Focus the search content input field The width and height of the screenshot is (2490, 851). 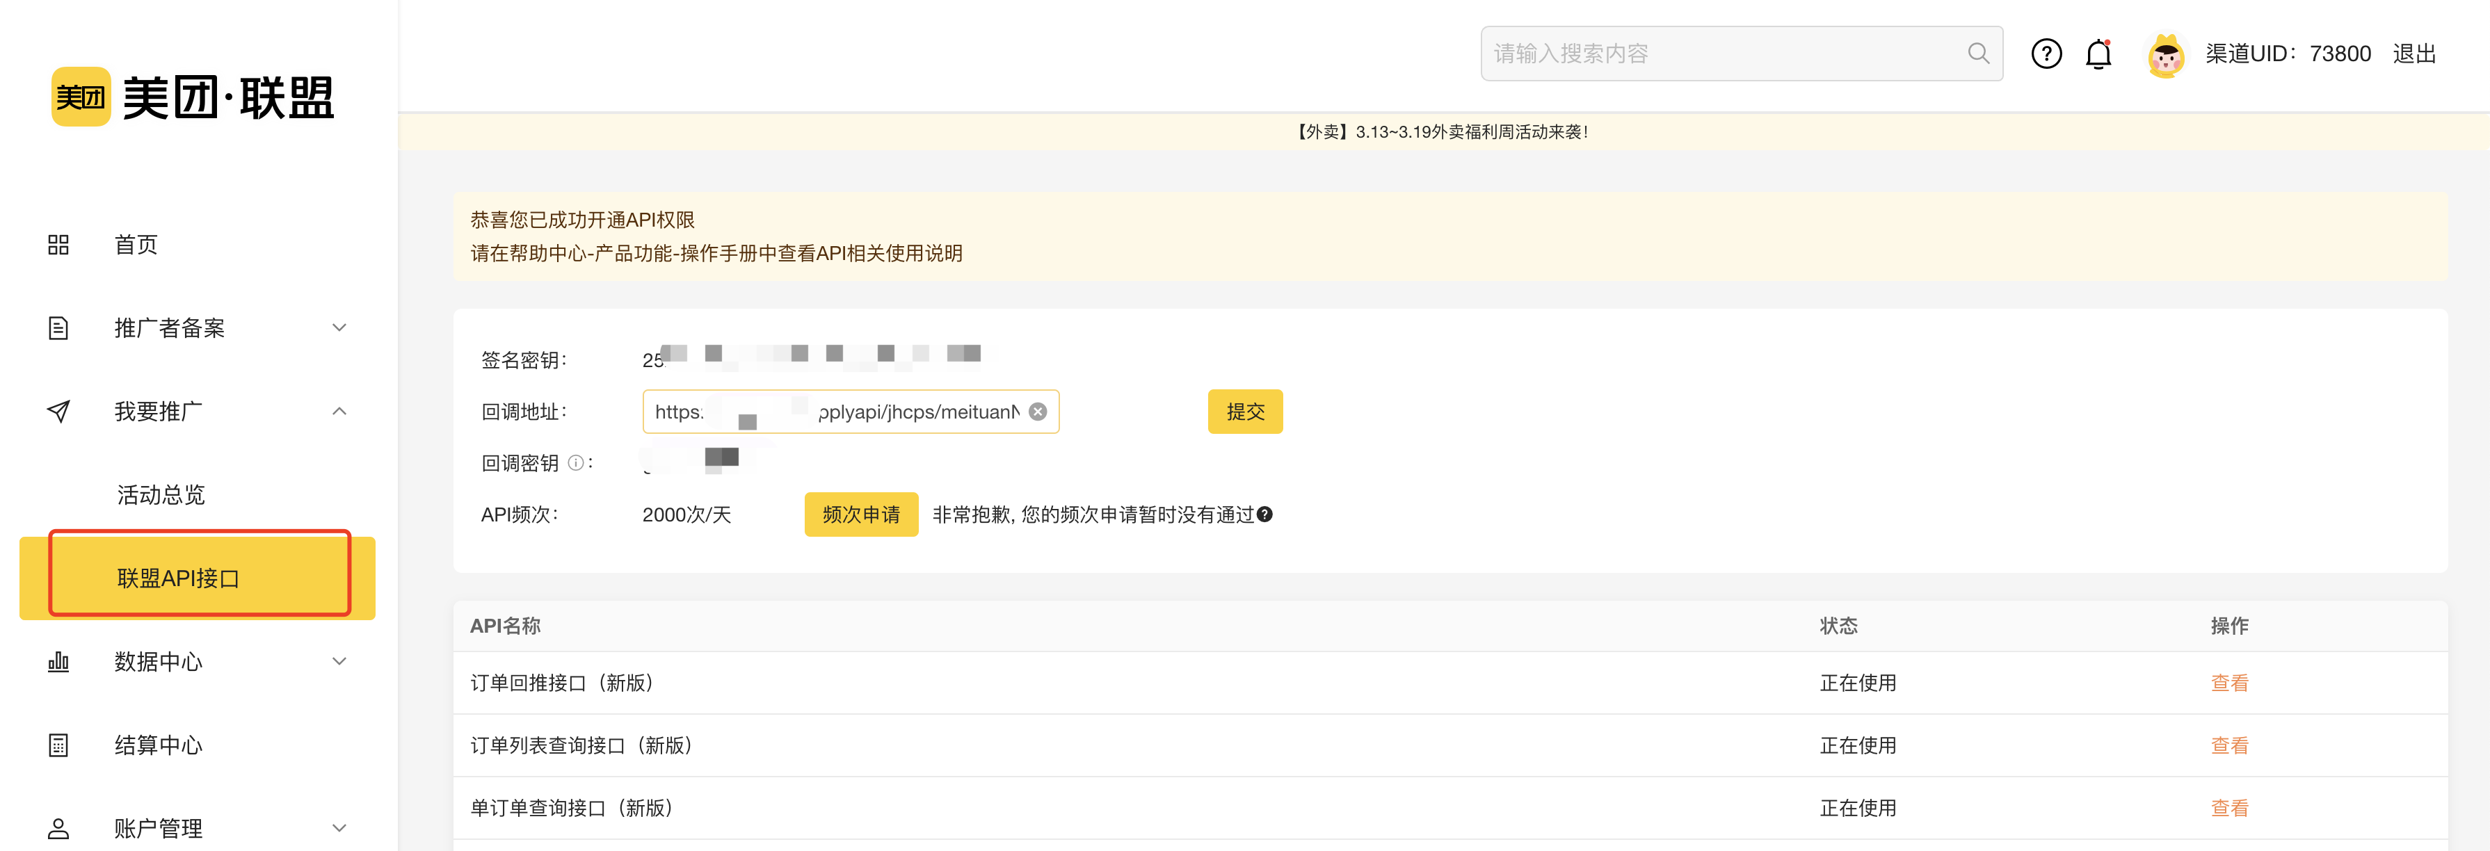point(1721,54)
